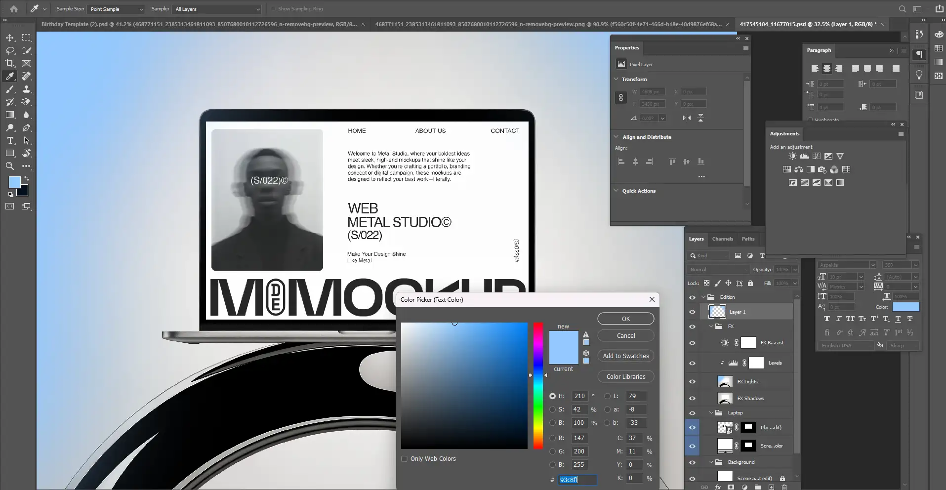Open the Sample Size dropdown

pos(116,9)
